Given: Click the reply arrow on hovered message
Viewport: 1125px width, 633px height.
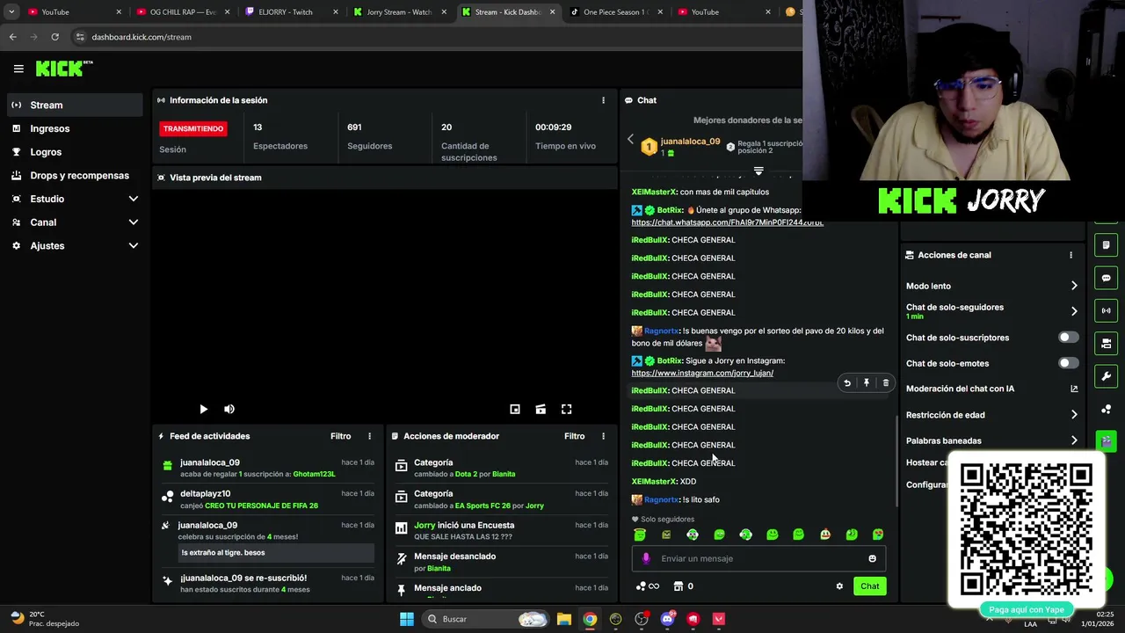Looking at the screenshot, I should [847, 383].
